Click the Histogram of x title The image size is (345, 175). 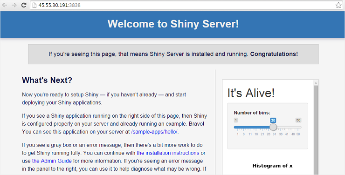(x=272, y=166)
